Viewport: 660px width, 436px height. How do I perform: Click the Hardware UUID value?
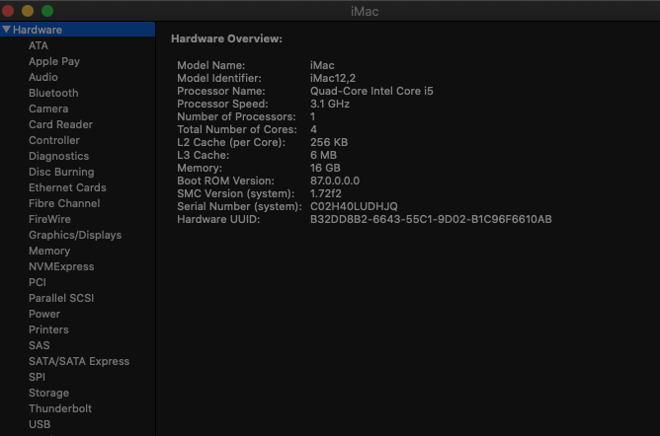(431, 219)
